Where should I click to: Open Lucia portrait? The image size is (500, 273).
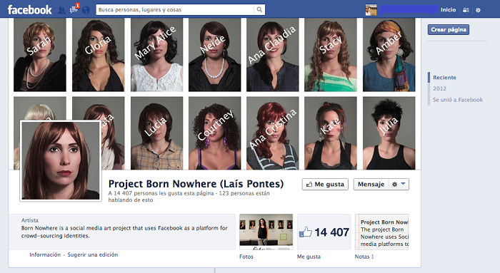pos(157,133)
